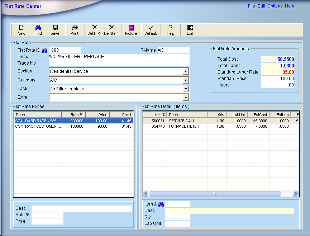The height and width of the screenshot is (236, 310).
Task: Click binoculars lookup beside Item # field
Action: click(x=161, y=204)
